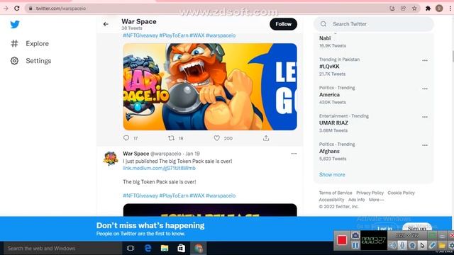Open the America trending topic

point(329,95)
